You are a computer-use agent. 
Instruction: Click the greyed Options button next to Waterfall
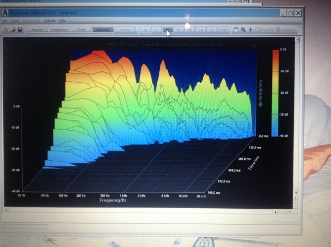(x=125, y=30)
